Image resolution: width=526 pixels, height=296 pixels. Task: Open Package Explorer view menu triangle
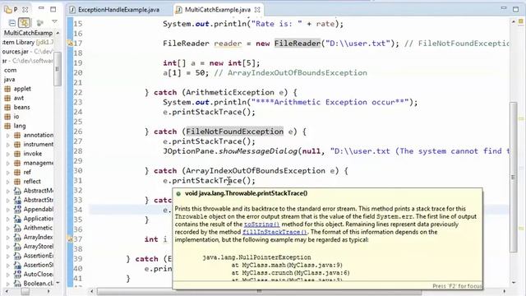55,21
